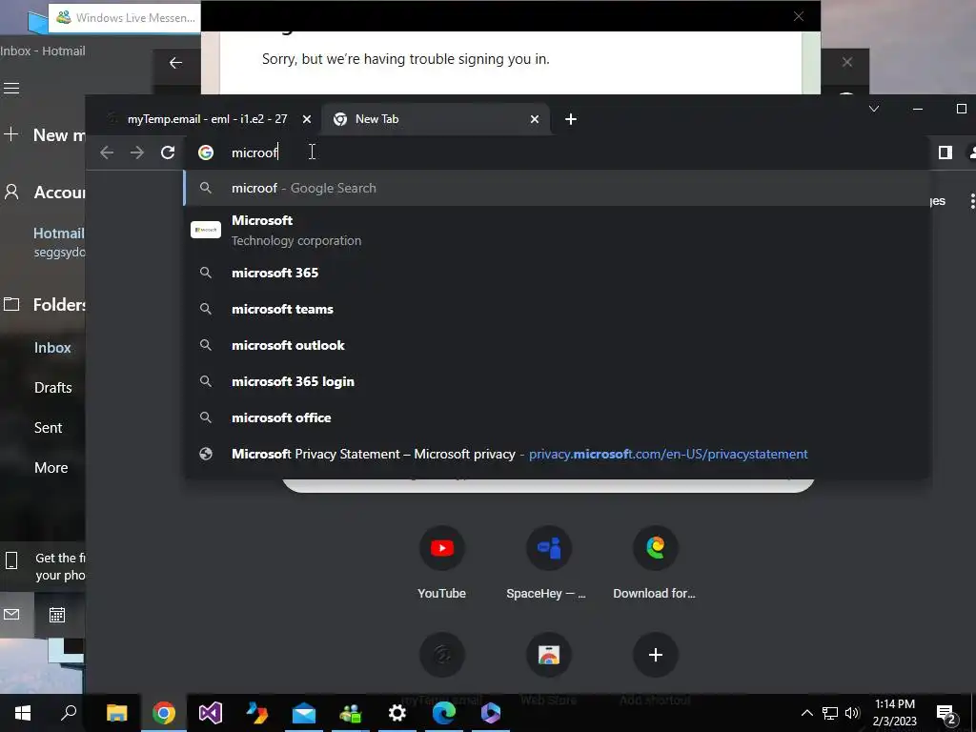
Task: Choose the 'microof - Google Search' suggestion
Action: pyautogui.click(x=557, y=188)
